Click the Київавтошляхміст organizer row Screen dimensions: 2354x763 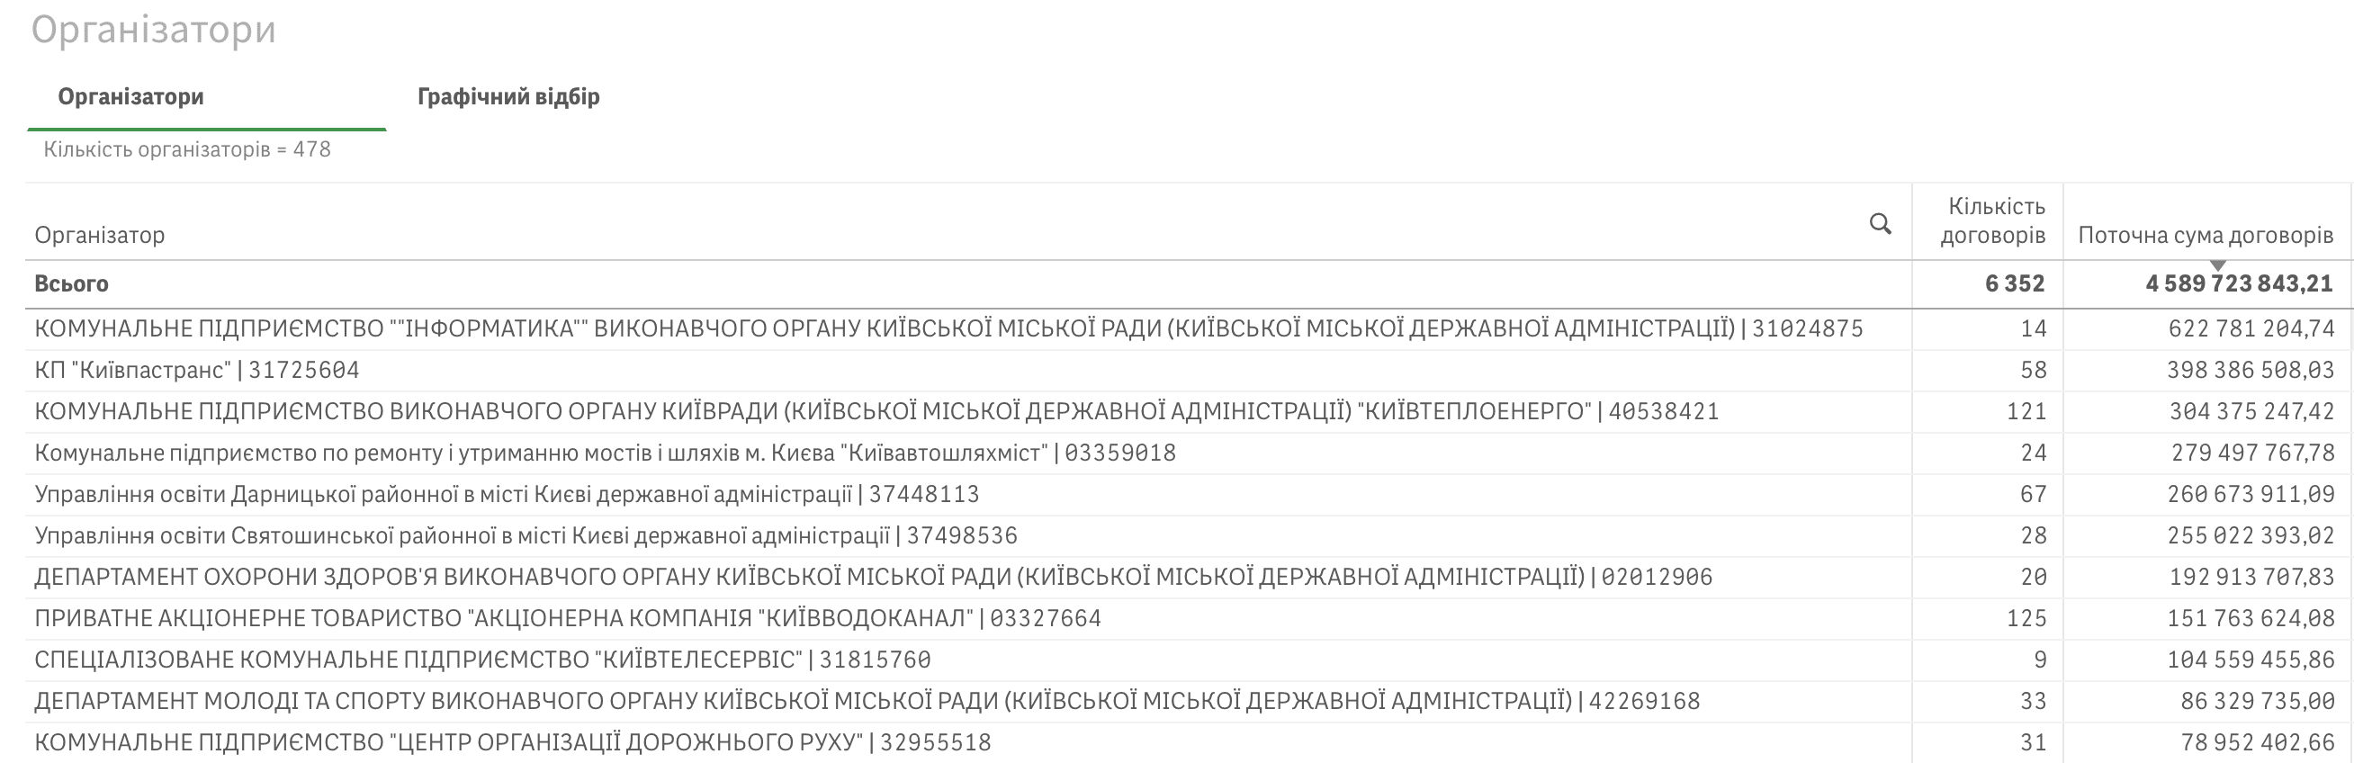(604, 453)
